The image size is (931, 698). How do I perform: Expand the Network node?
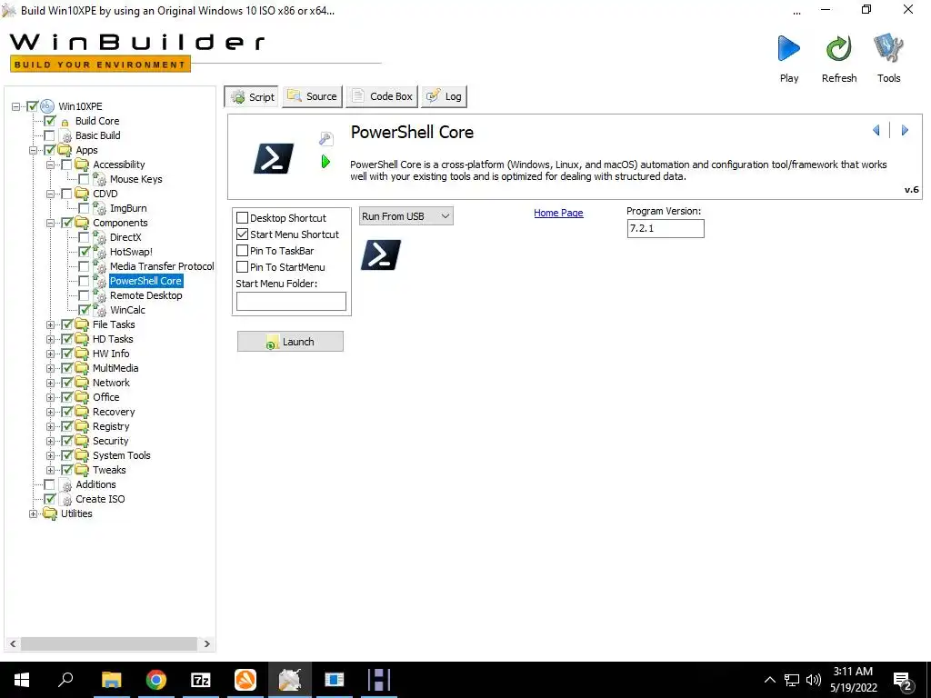[51, 383]
